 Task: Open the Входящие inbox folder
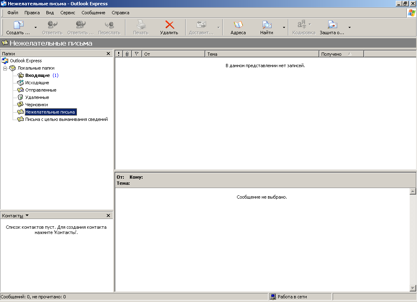[37, 75]
